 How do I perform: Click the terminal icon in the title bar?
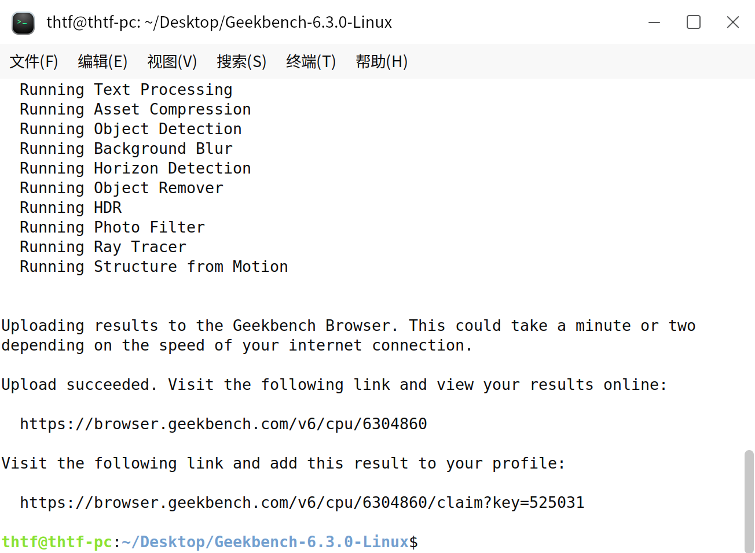coord(23,23)
